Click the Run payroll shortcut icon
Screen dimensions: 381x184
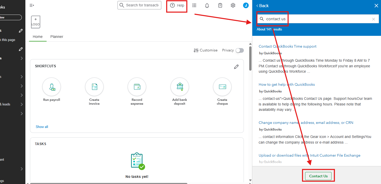click(52, 87)
